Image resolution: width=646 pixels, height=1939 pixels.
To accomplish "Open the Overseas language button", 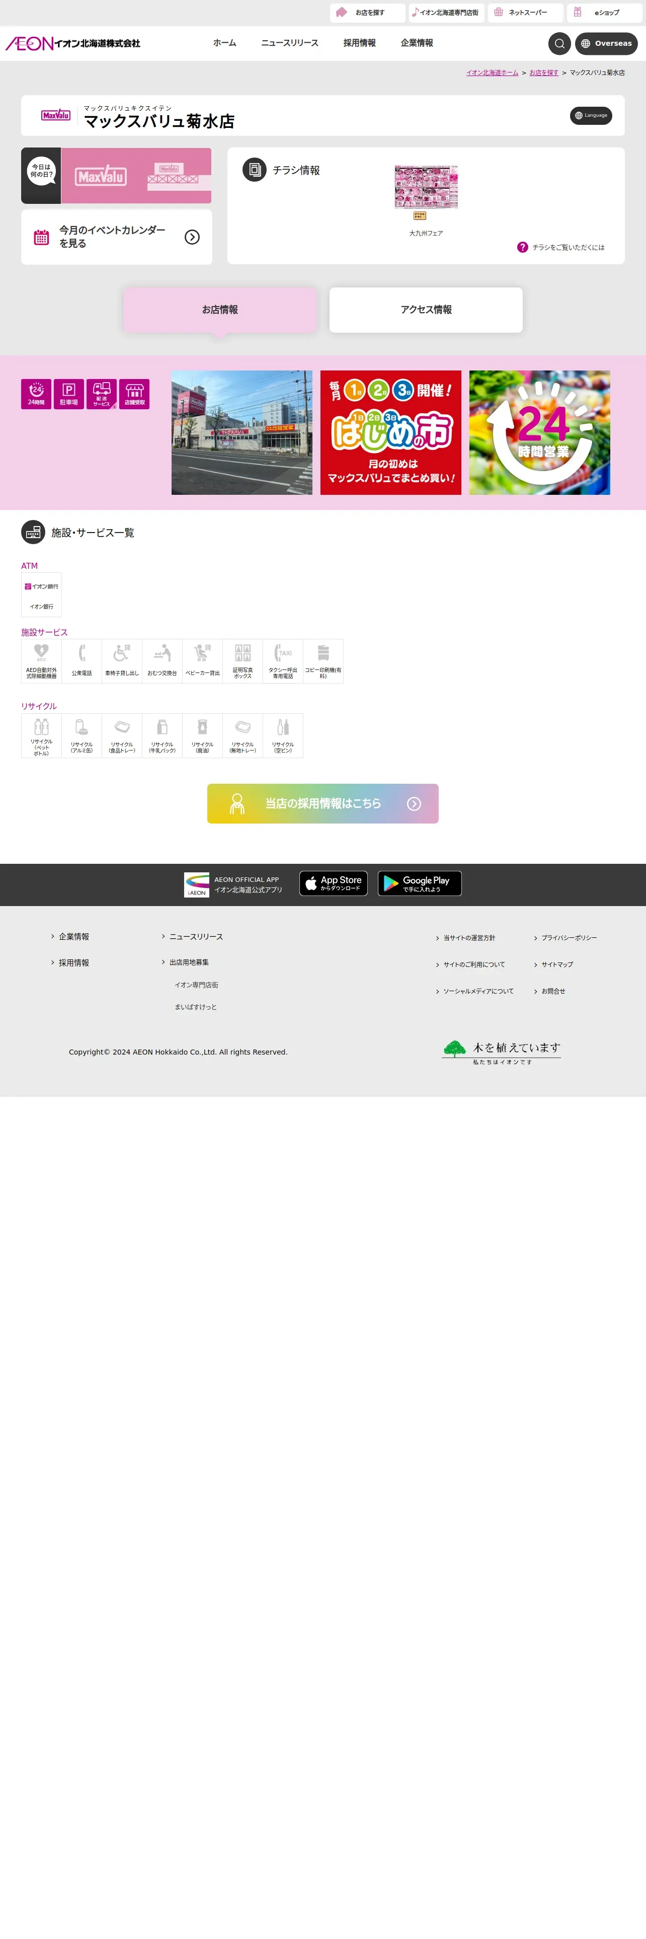I will (x=606, y=44).
